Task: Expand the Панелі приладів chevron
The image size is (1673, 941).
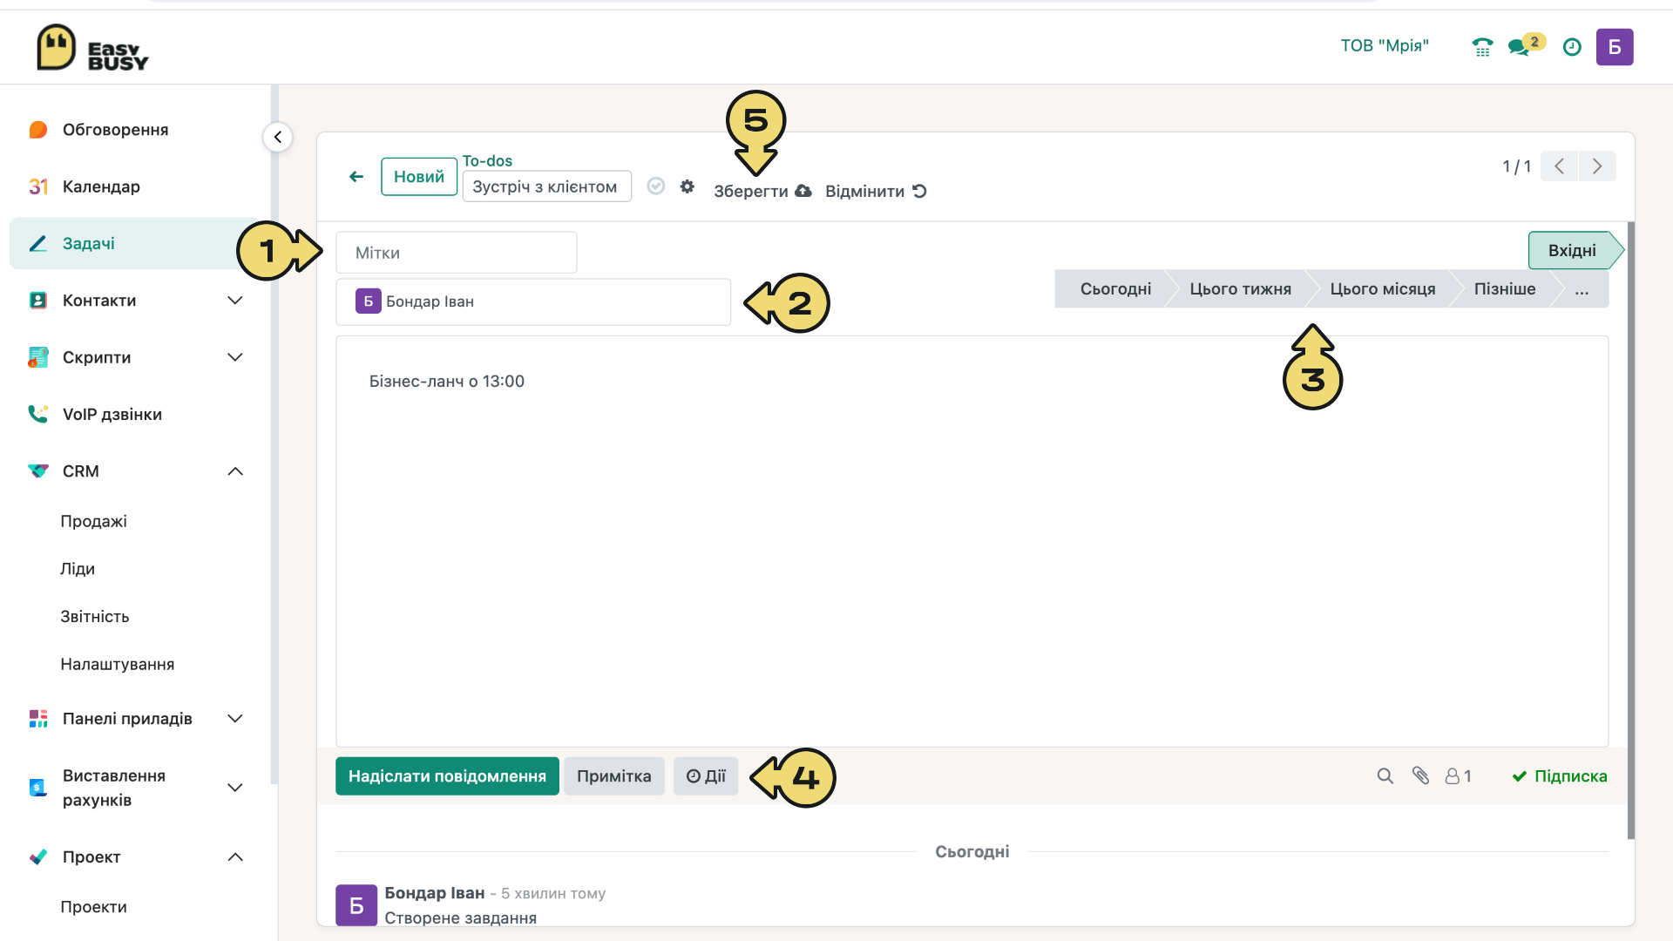Action: [235, 719]
